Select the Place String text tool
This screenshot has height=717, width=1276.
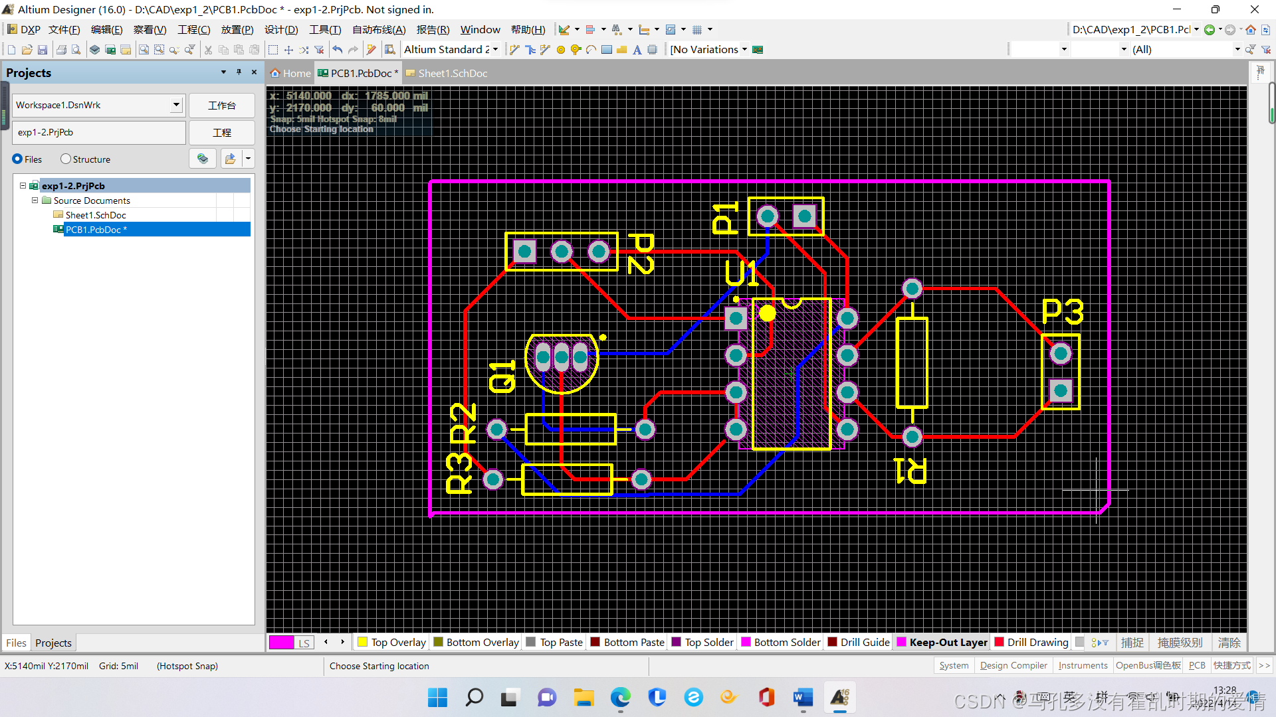[x=637, y=50]
